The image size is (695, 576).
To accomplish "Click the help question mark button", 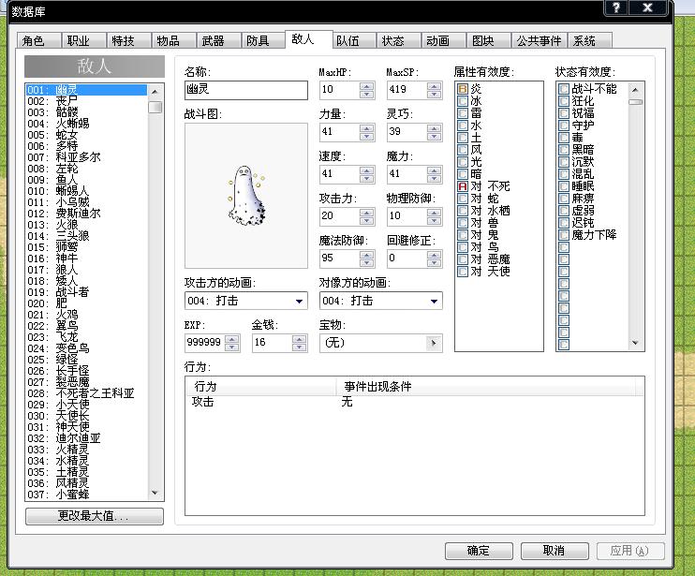I will pos(616,7).
